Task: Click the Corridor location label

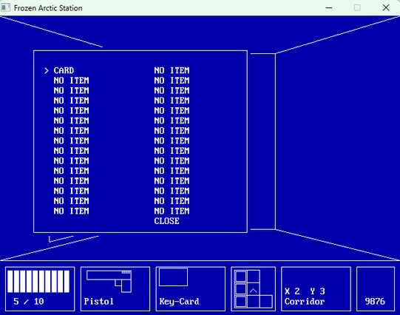Action: pos(305,302)
